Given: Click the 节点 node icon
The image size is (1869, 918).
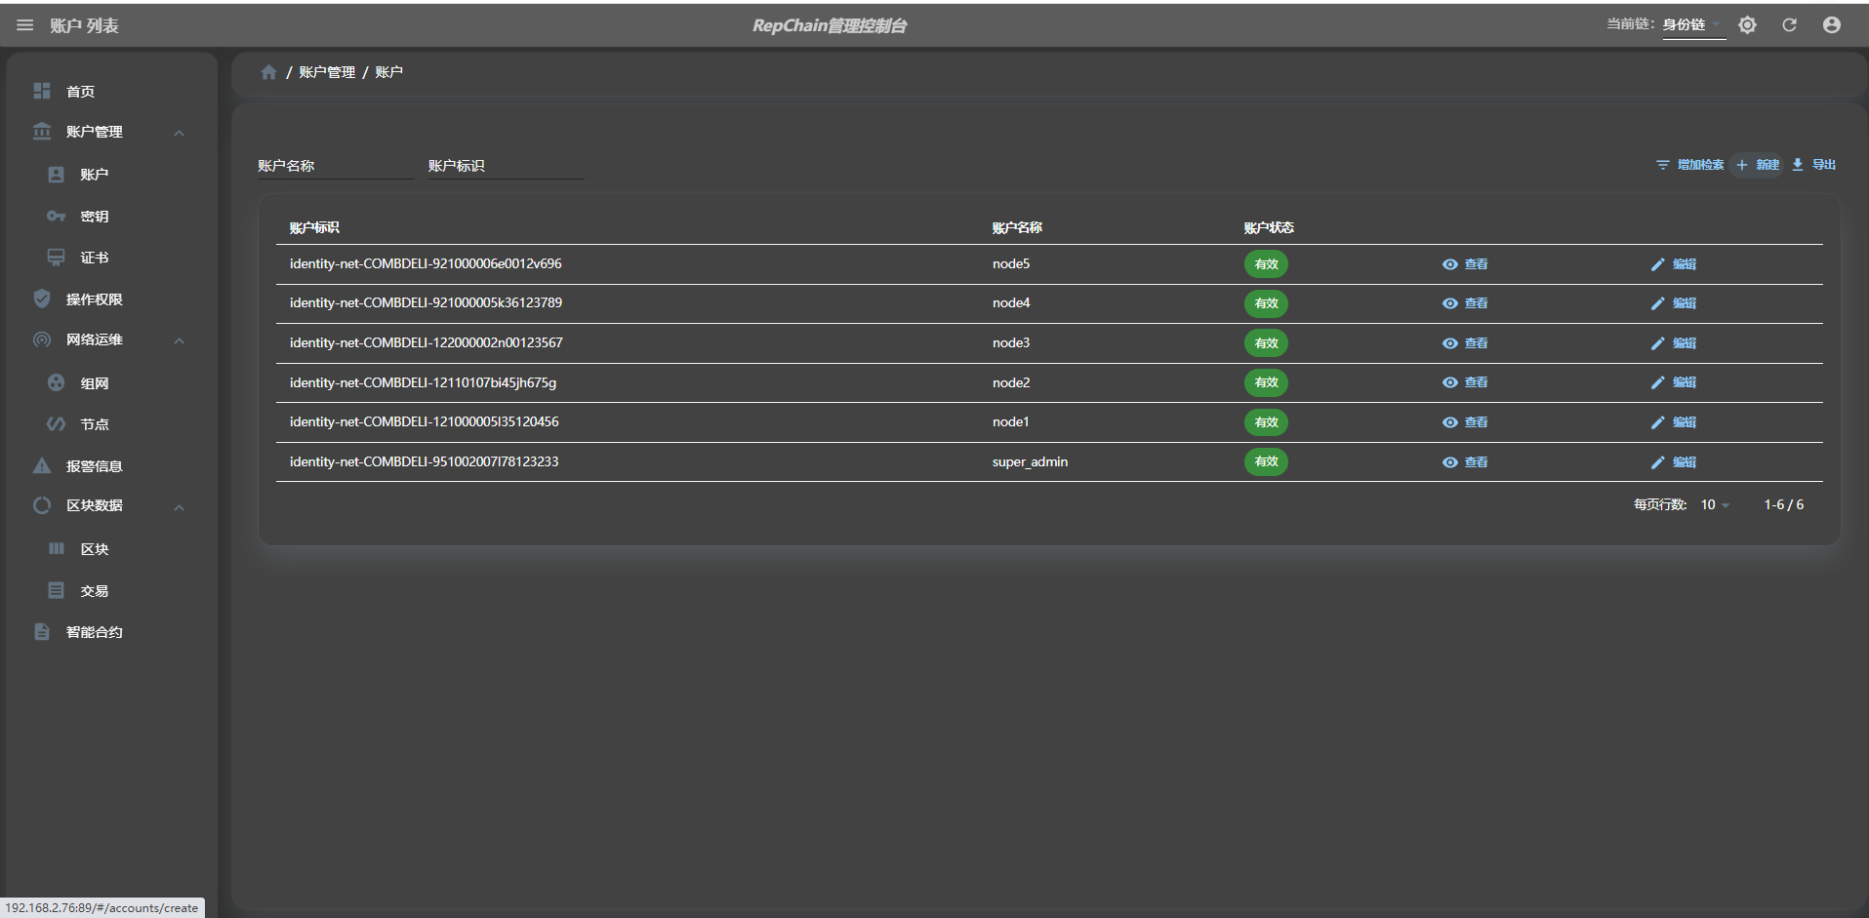Looking at the screenshot, I should (57, 423).
